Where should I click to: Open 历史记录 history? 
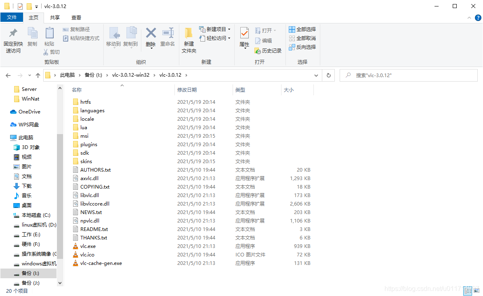268,51
